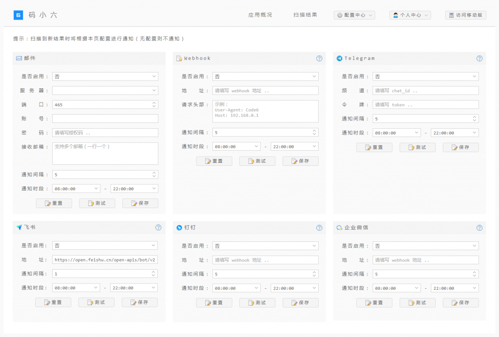Open the 企业微信 help question-mark icon
This screenshot has height=337, width=499.
pyautogui.click(x=480, y=228)
